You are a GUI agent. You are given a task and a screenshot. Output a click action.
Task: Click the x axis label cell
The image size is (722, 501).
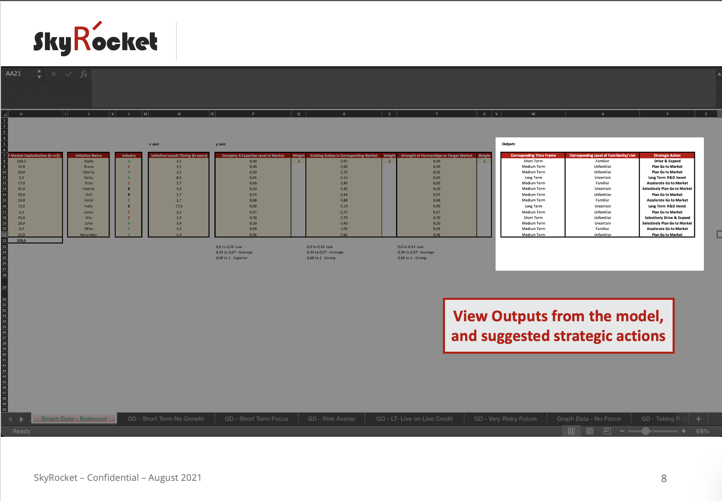coord(154,144)
